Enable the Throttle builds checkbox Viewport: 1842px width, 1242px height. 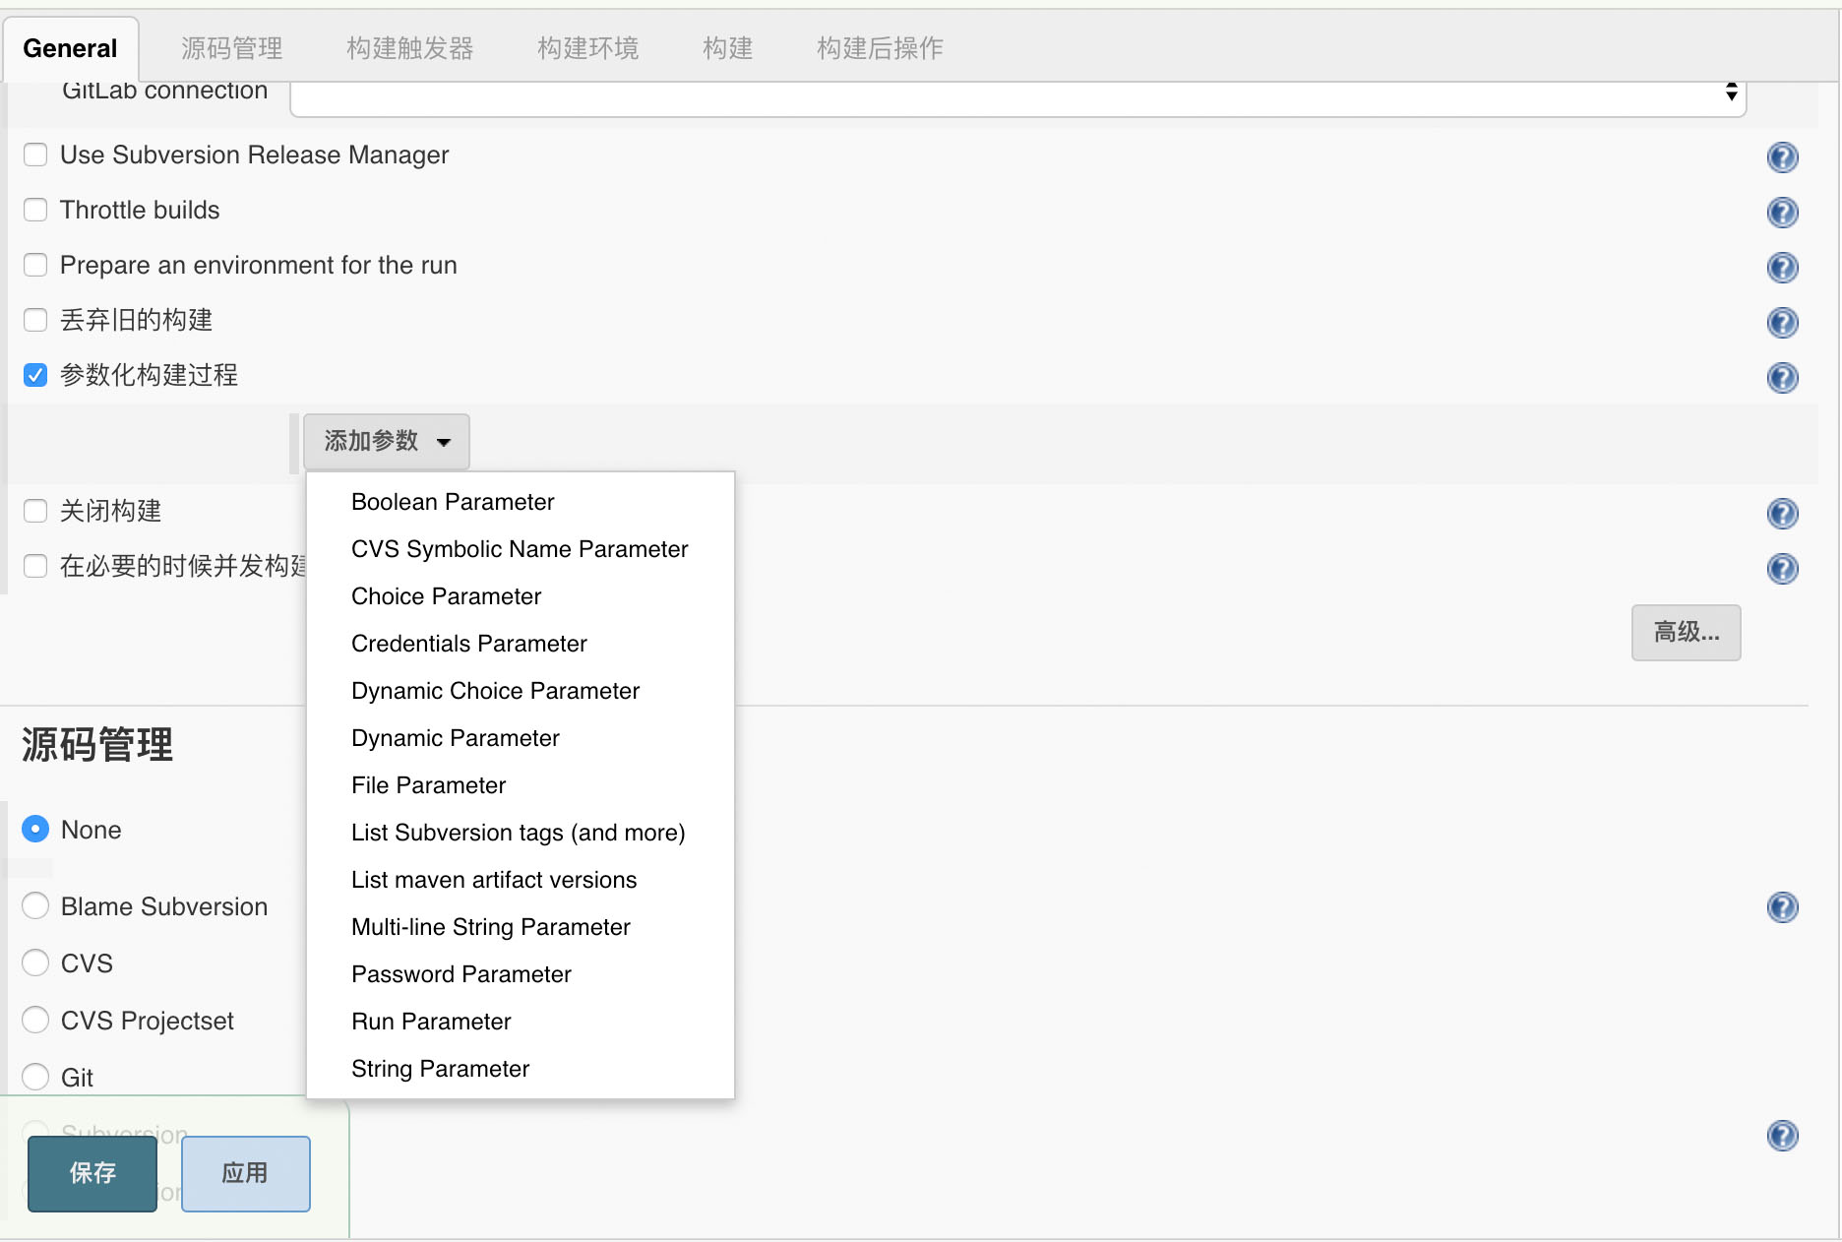point(35,210)
